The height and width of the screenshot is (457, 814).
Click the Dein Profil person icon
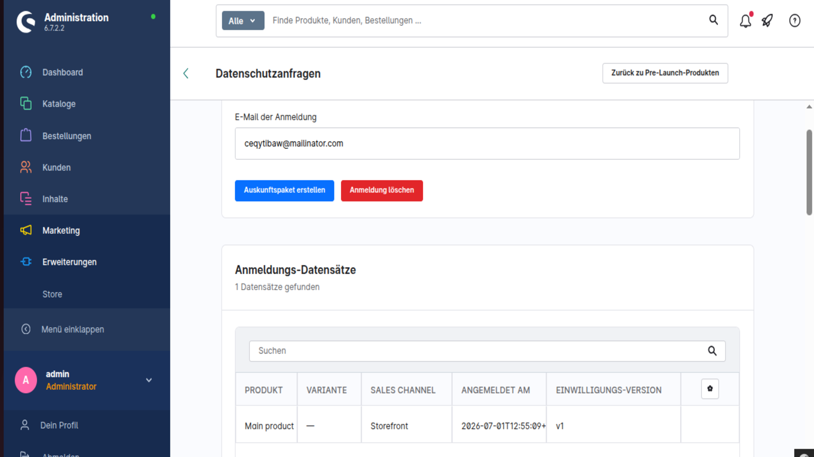[25, 425]
